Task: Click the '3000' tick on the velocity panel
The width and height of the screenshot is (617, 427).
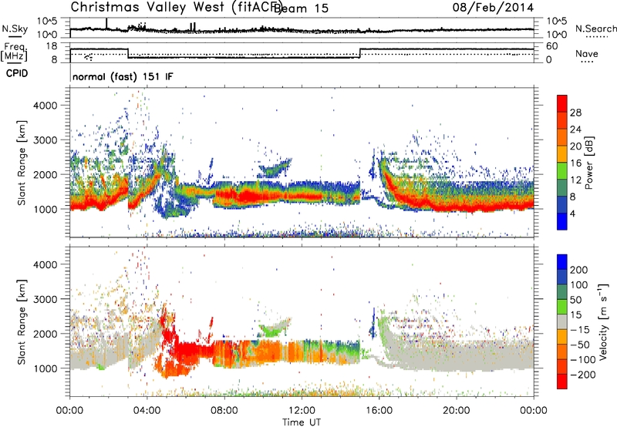Action: (x=45, y=299)
